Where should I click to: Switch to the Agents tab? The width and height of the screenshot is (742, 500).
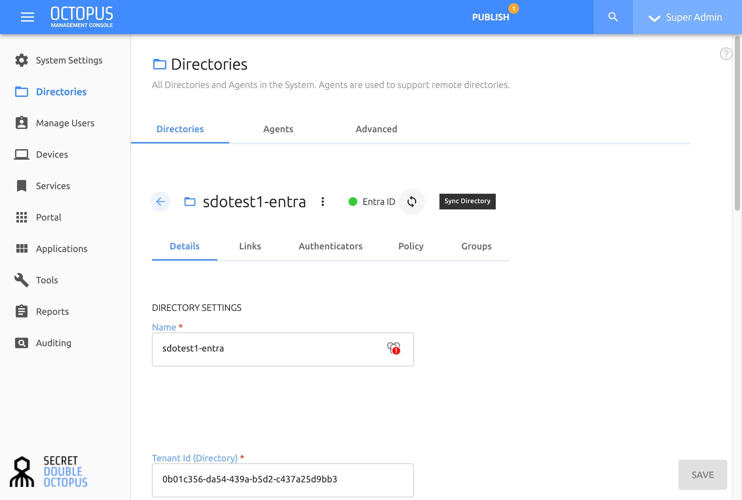278,129
